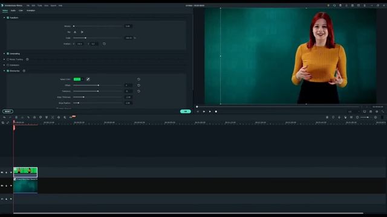Undo the last edit in timeline toolbar

[4, 118]
